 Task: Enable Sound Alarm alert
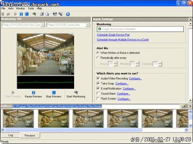tap(98, 93)
